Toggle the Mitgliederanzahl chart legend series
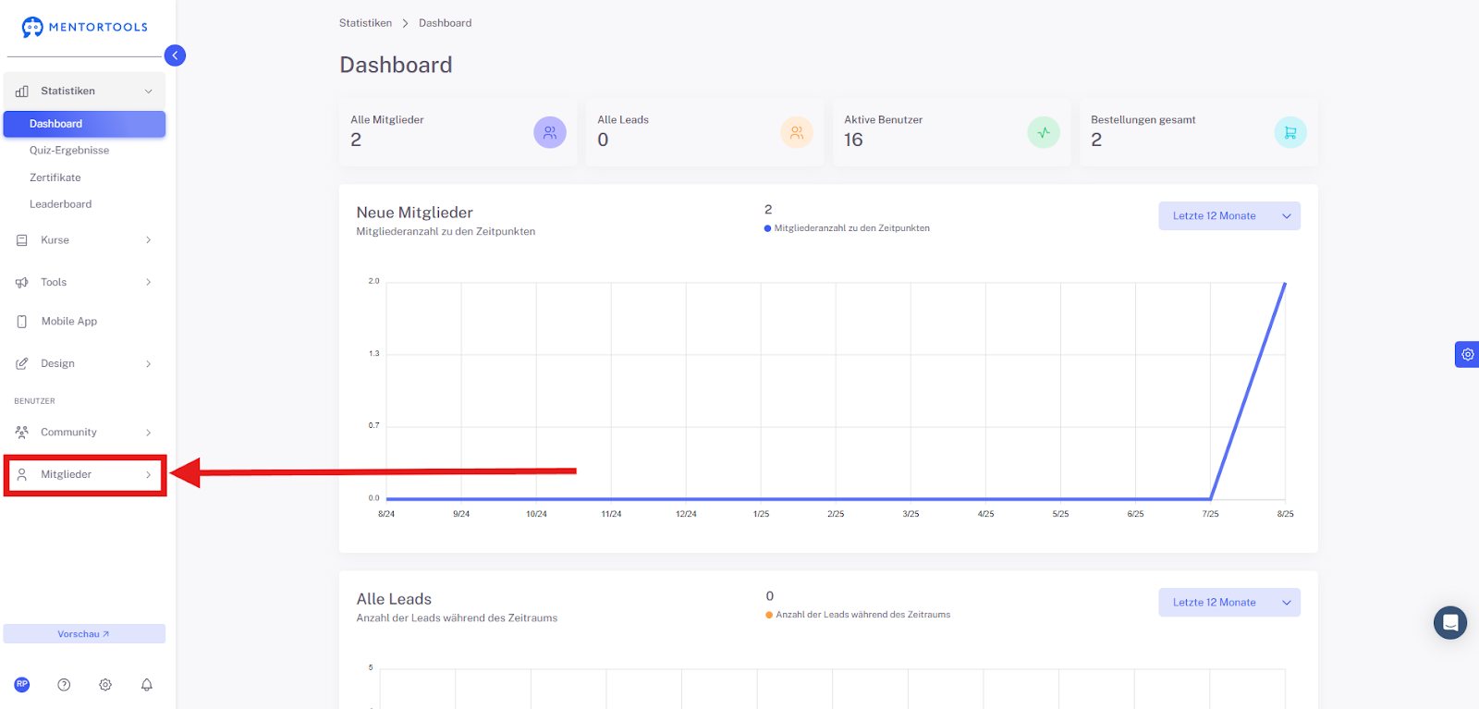Viewport: 1479px width, 709px height. click(x=847, y=228)
